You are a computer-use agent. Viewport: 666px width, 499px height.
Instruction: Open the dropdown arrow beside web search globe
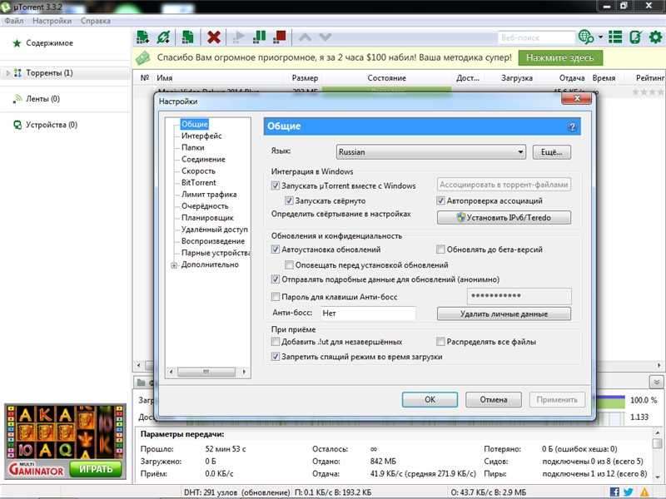[600, 37]
